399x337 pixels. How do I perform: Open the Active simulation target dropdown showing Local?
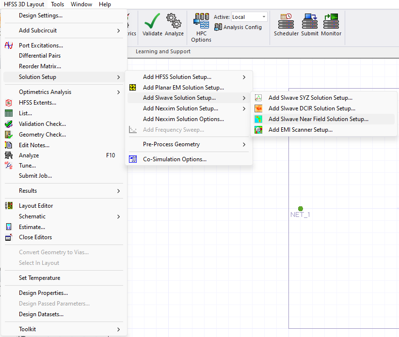coord(265,16)
